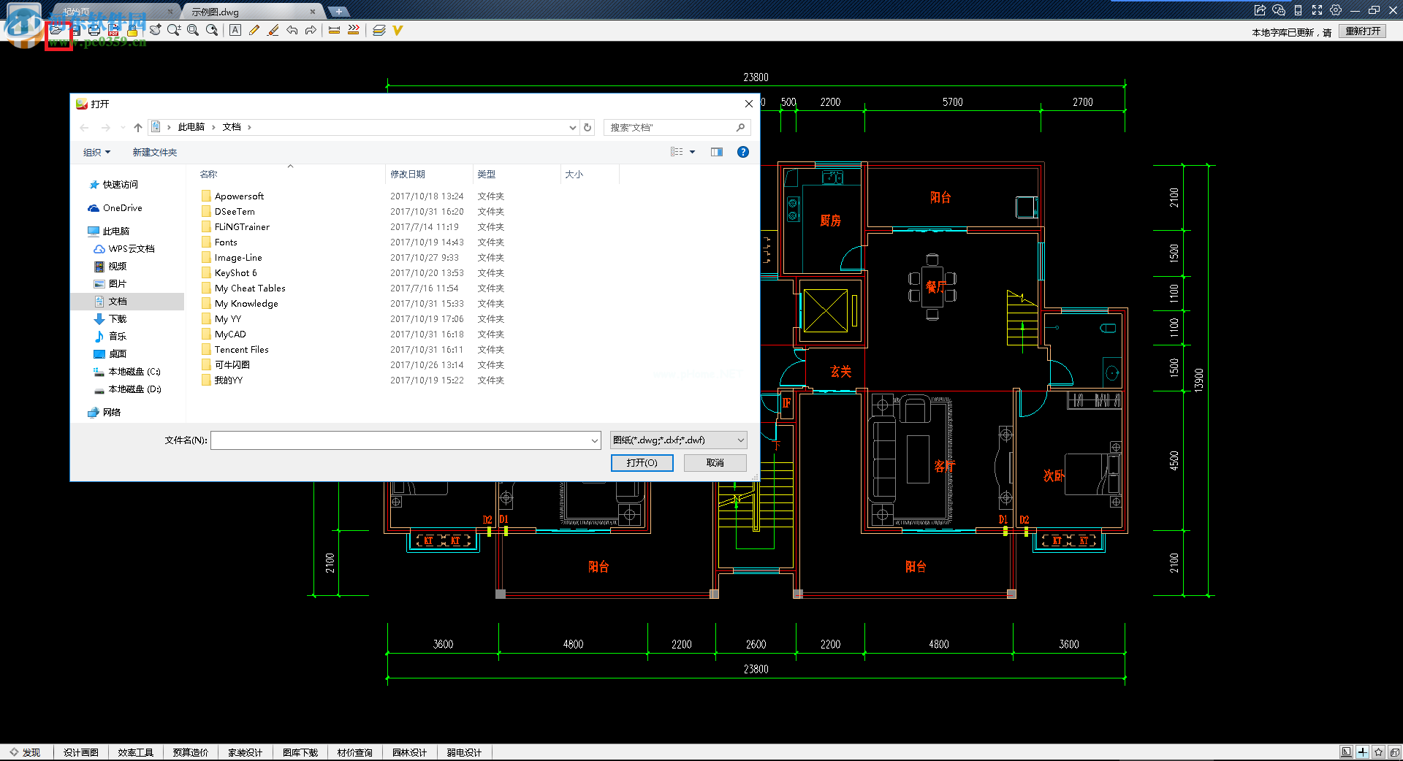Sort by the 修改日期 column header
The height and width of the screenshot is (761, 1403).
click(x=428, y=174)
